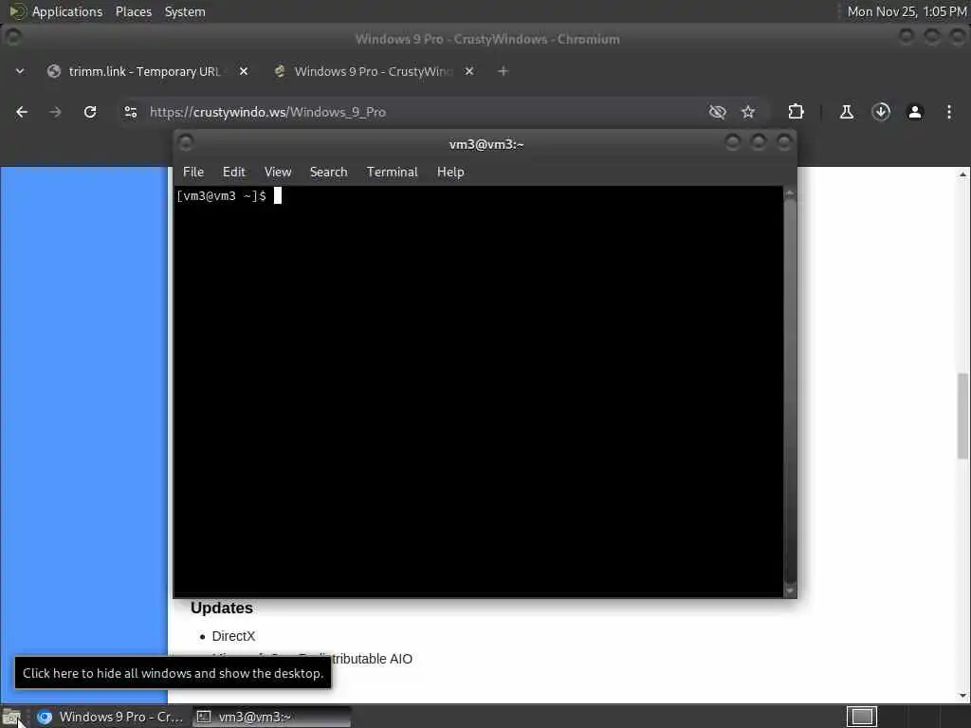Open the Extensions puzzle icon
Image resolution: width=971 pixels, height=728 pixels.
(796, 112)
